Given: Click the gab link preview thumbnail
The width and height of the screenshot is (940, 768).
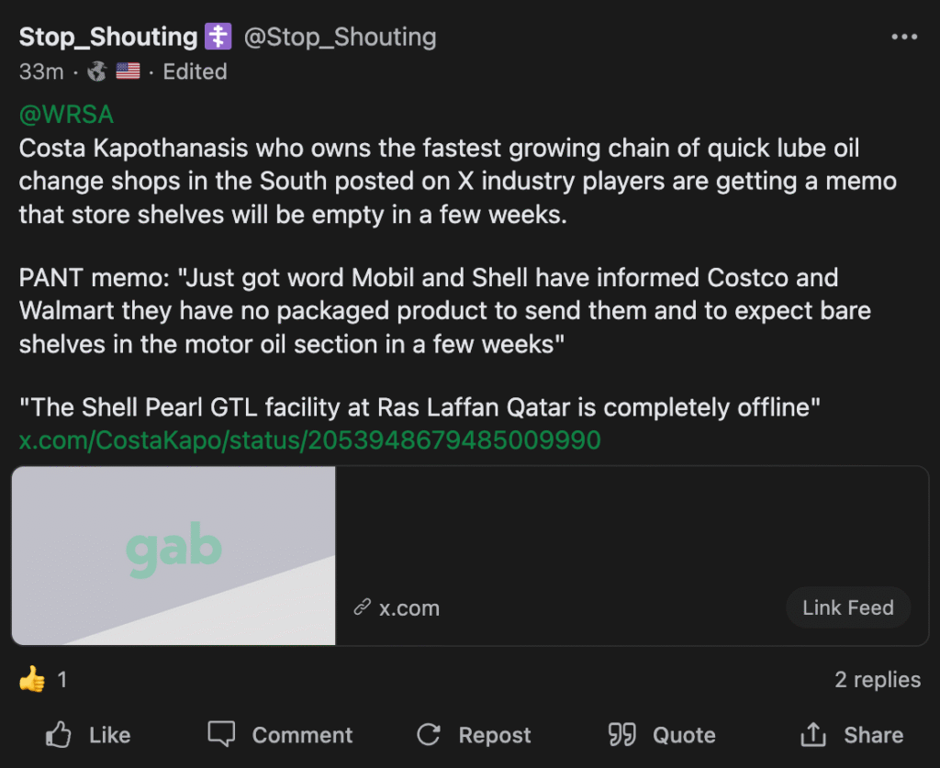Looking at the screenshot, I should point(173,555).
